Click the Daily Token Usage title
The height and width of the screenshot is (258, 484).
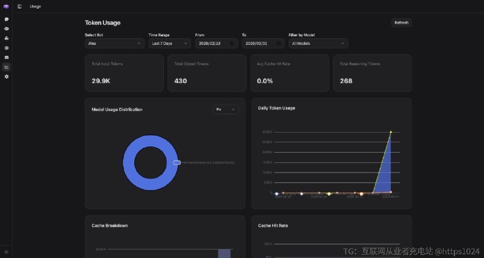coord(276,108)
